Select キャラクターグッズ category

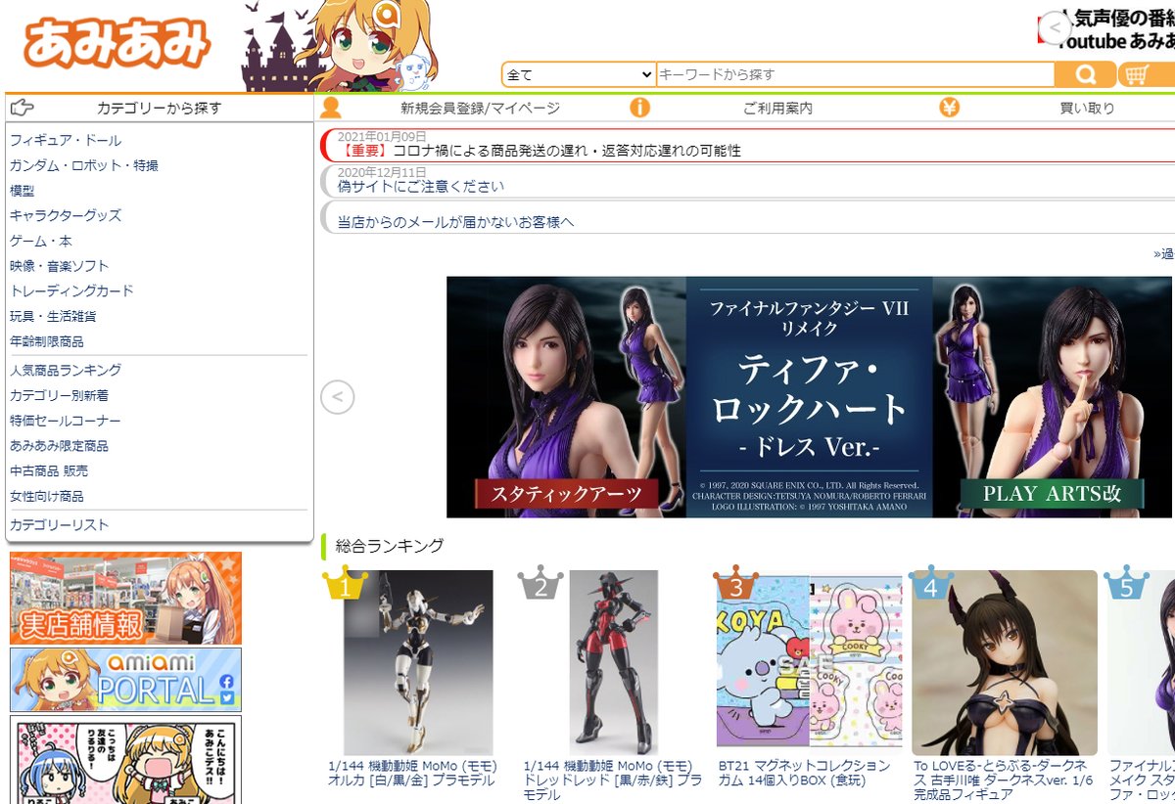66,215
